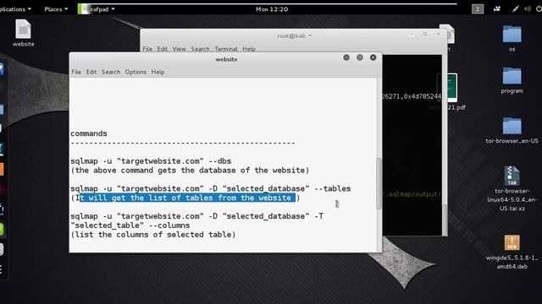Image resolution: width=542 pixels, height=304 pixels.
Task: Open Leafpad Edit menu
Action: [91, 72]
